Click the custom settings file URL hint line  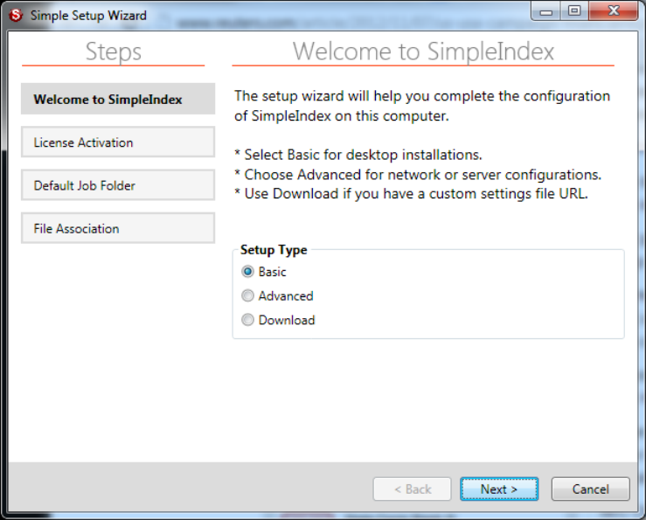pos(411,193)
